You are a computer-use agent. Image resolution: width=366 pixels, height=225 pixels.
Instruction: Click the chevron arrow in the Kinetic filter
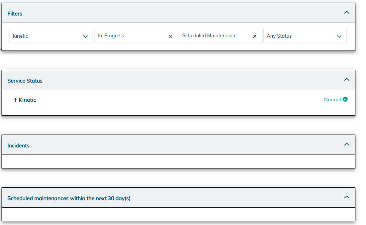point(85,37)
